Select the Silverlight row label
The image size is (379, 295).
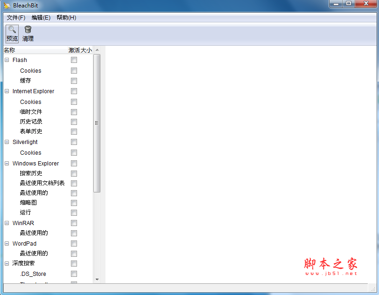tap(25, 142)
